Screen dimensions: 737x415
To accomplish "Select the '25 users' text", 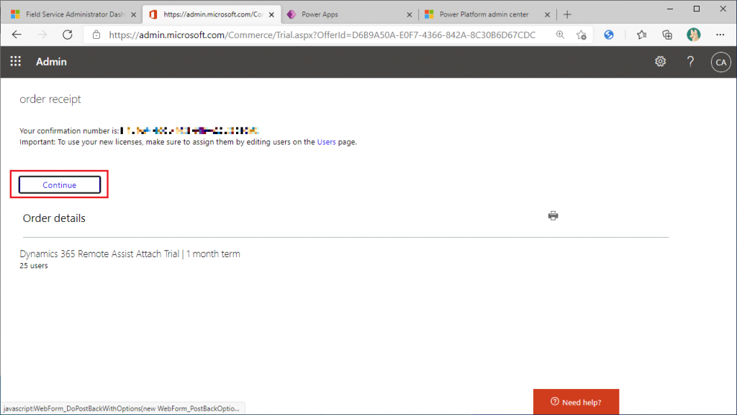I will tap(33, 265).
